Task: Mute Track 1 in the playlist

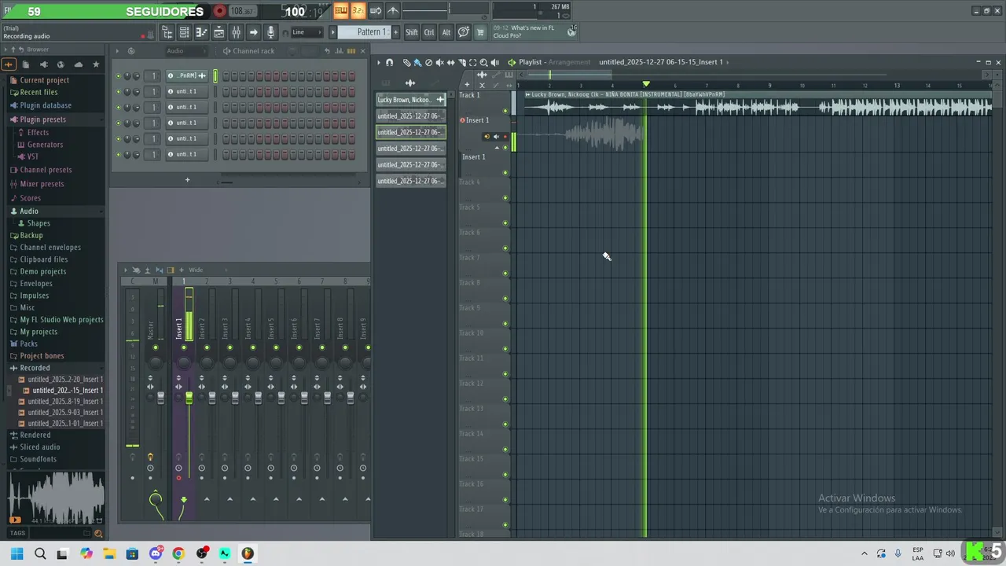Action: pyautogui.click(x=505, y=111)
